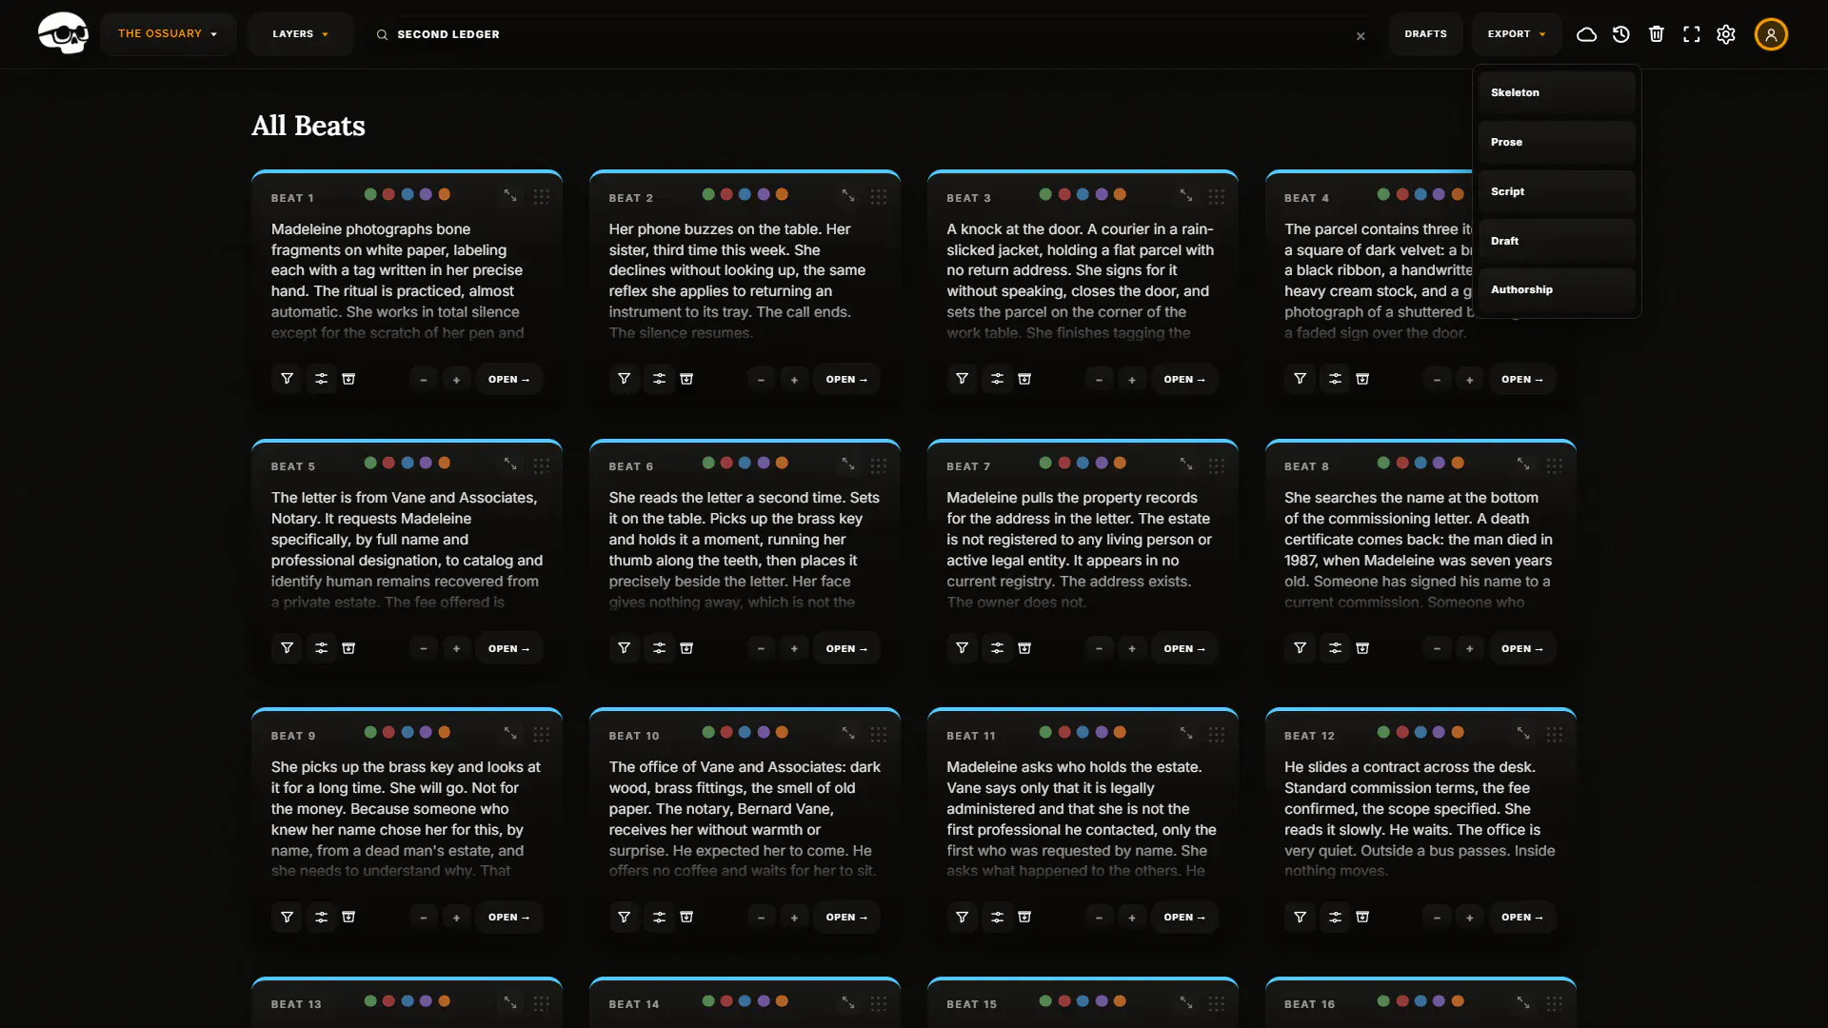Viewport: 1828px width, 1028px height.
Task: Toggle orange layer dot on Beat 6
Action: 782,463
